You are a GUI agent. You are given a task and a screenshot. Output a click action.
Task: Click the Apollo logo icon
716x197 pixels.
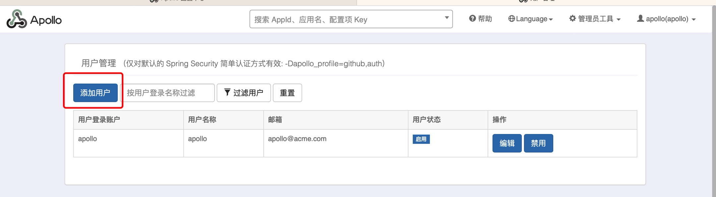[17, 19]
